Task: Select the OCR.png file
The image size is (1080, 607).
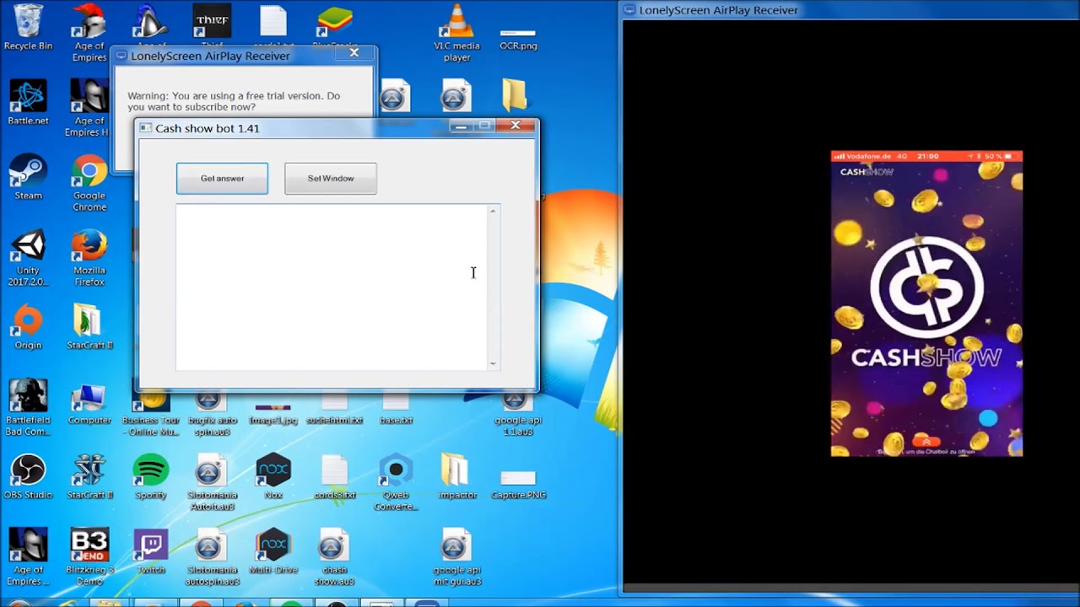Action: coord(518,39)
